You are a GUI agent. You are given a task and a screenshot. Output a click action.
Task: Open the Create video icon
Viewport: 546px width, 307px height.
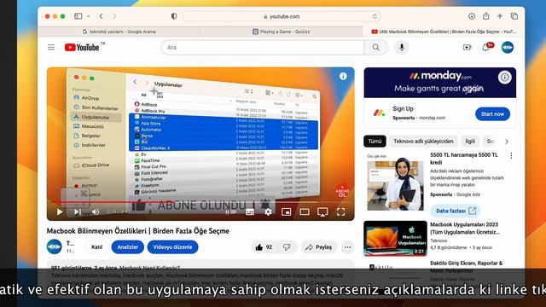coord(467,48)
